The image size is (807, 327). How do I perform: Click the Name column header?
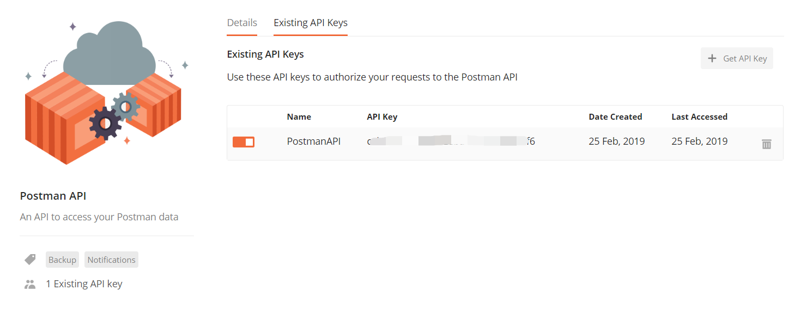coord(299,116)
